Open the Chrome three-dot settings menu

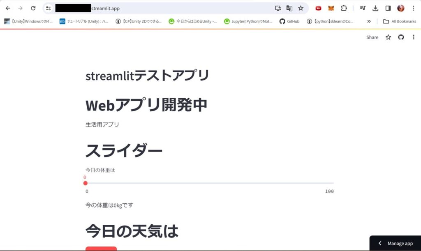coord(413,8)
